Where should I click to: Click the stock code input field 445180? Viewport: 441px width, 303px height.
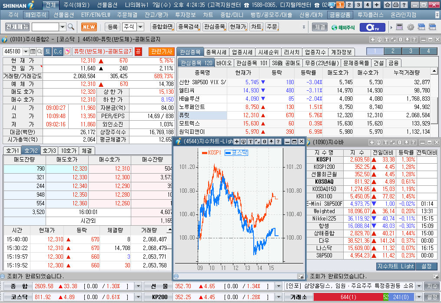tap(13, 51)
